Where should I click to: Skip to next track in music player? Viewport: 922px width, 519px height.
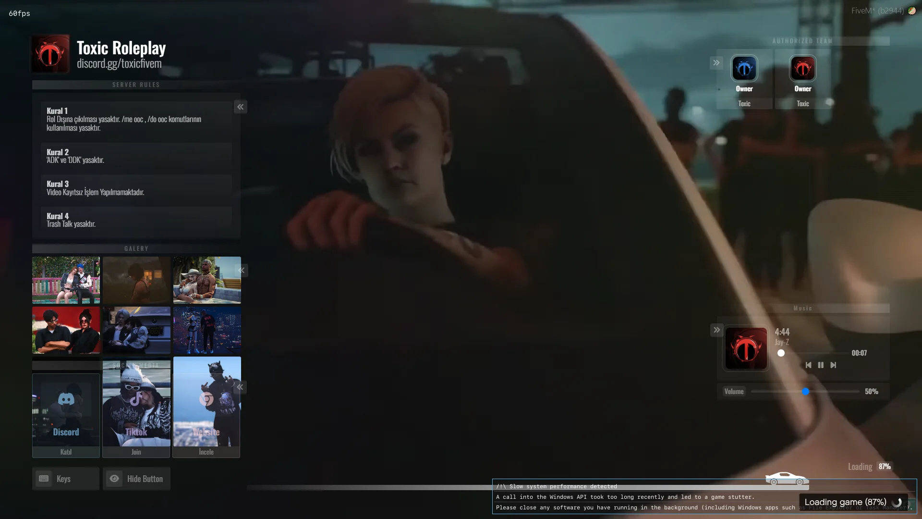[x=833, y=365]
